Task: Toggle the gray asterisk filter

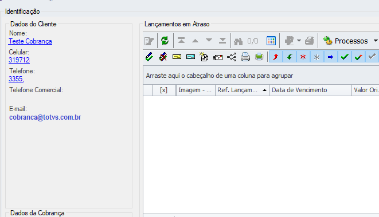Action: (x=317, y=57)
